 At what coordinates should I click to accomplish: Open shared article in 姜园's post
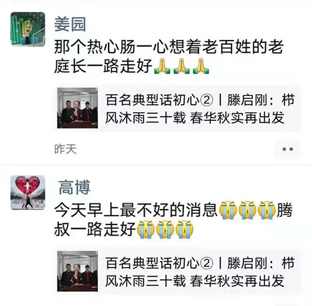tap(178, 108)
